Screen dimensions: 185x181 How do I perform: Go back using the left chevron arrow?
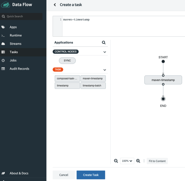tap(55, 5)
